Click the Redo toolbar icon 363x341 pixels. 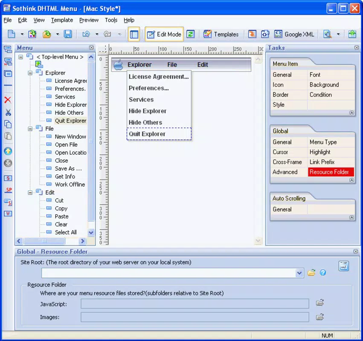point(107,34)
